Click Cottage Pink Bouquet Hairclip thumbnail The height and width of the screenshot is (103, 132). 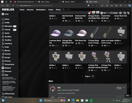coord(95,57)
